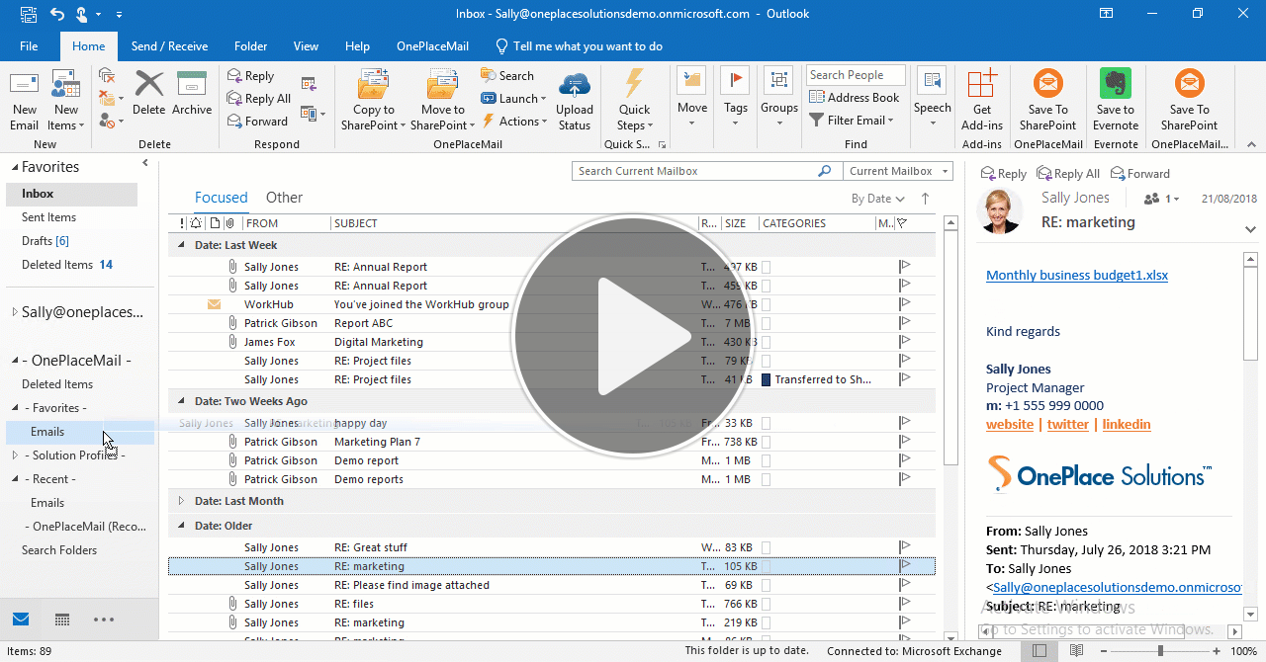1266x662 pixels.
Task: Click the Speech icon
Action: point(932,82)
